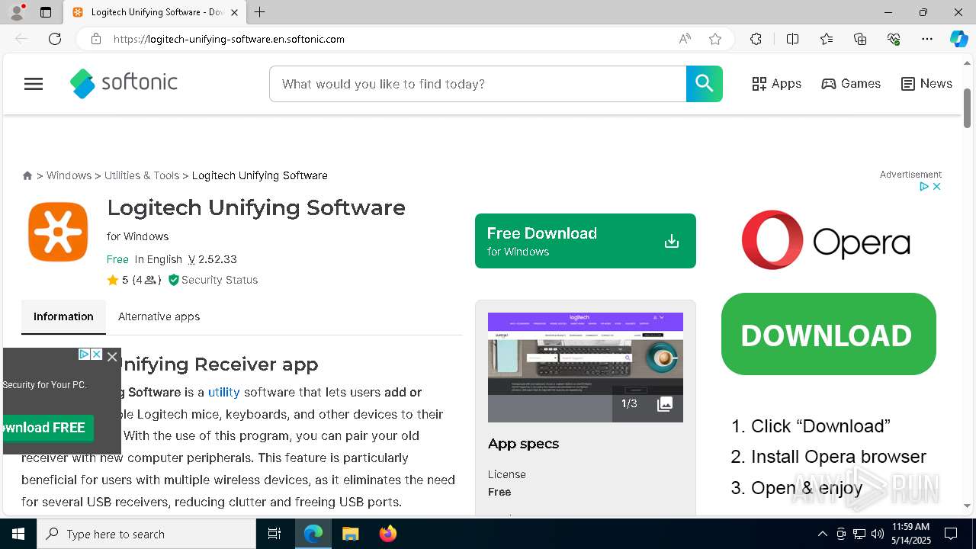Open the notification center

pos(951,534)
